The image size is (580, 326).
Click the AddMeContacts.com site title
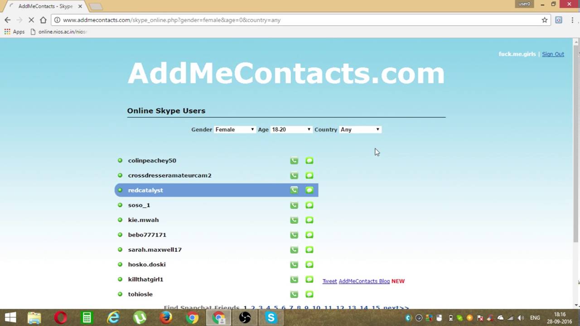[x=286, y=73]
